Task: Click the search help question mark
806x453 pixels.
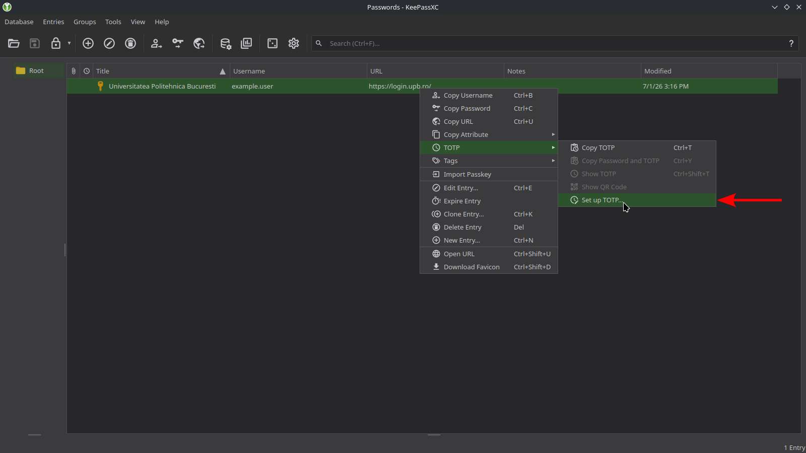Action: click(791, 43)
